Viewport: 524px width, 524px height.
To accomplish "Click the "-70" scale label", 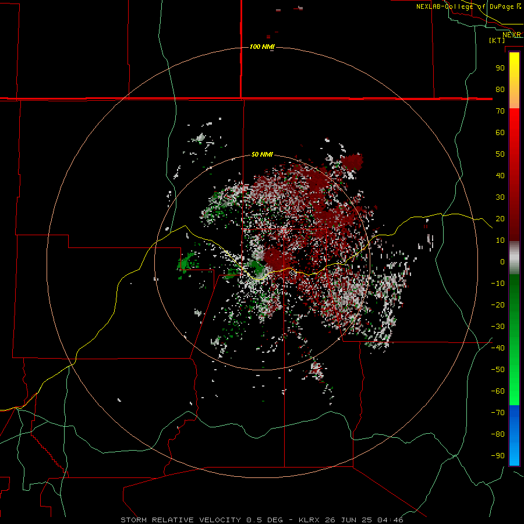I will [x=498, y=413].
